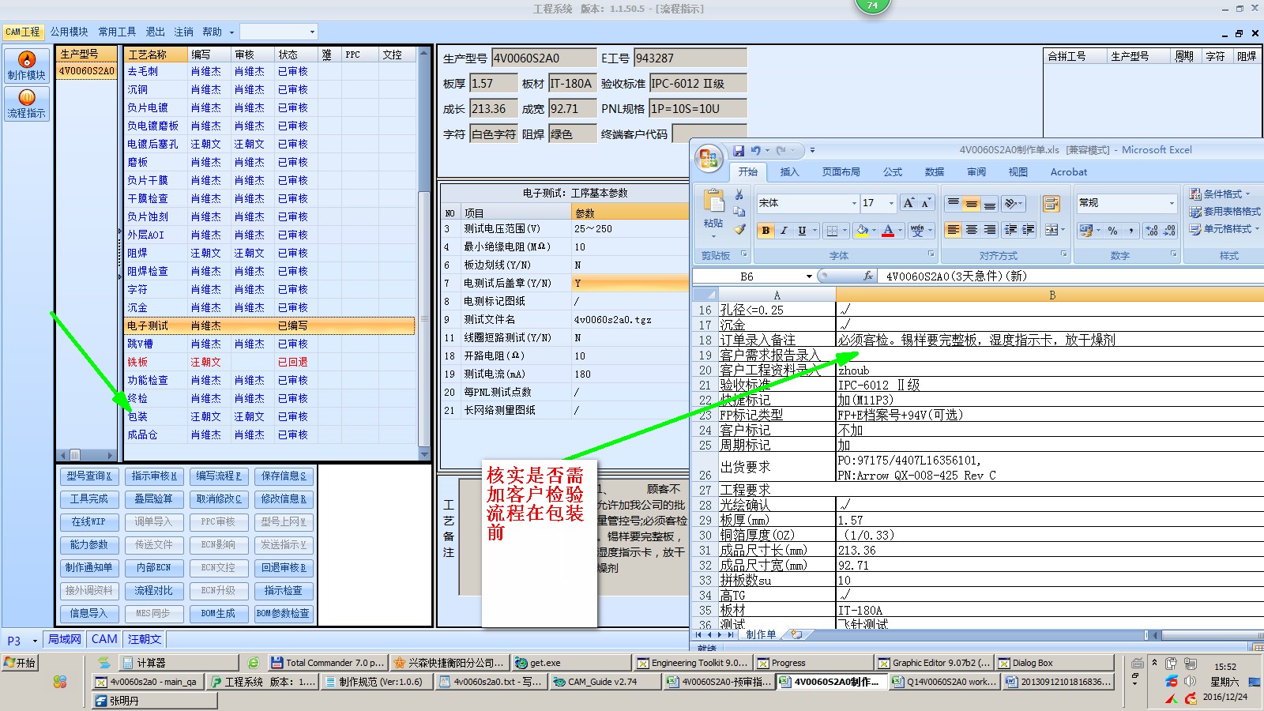Toggle underline formatting in Excel
This screenshot has height=711, width=1264.
(802, 230)
